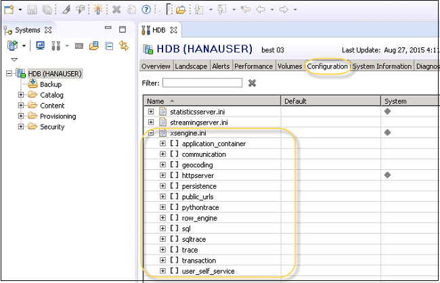Click the Previous Annotation icon
Image resolution: width=440 pixels, height=283 pixels.
pos(222,9)
